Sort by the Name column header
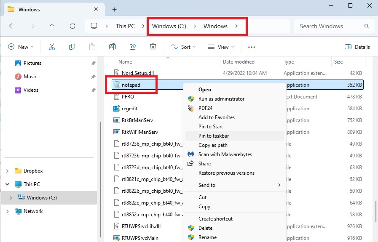This screenshot has width=378, height=242. pyautogui.click(x=125, y=62)
